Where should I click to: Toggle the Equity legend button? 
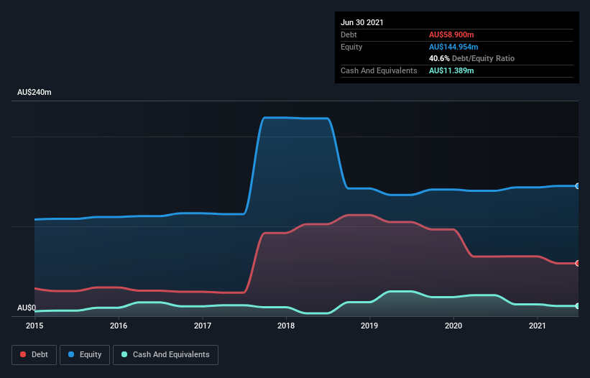[x=85, y=355]
